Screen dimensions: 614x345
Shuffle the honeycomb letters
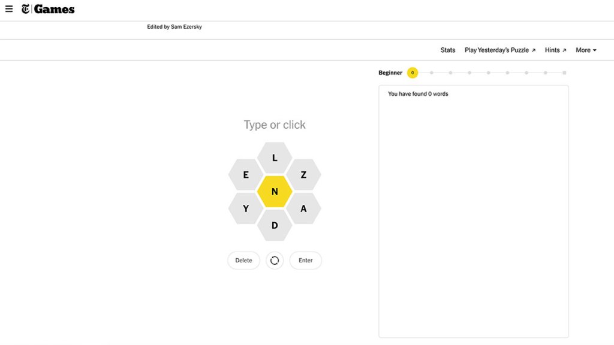[x=275, y=261]
